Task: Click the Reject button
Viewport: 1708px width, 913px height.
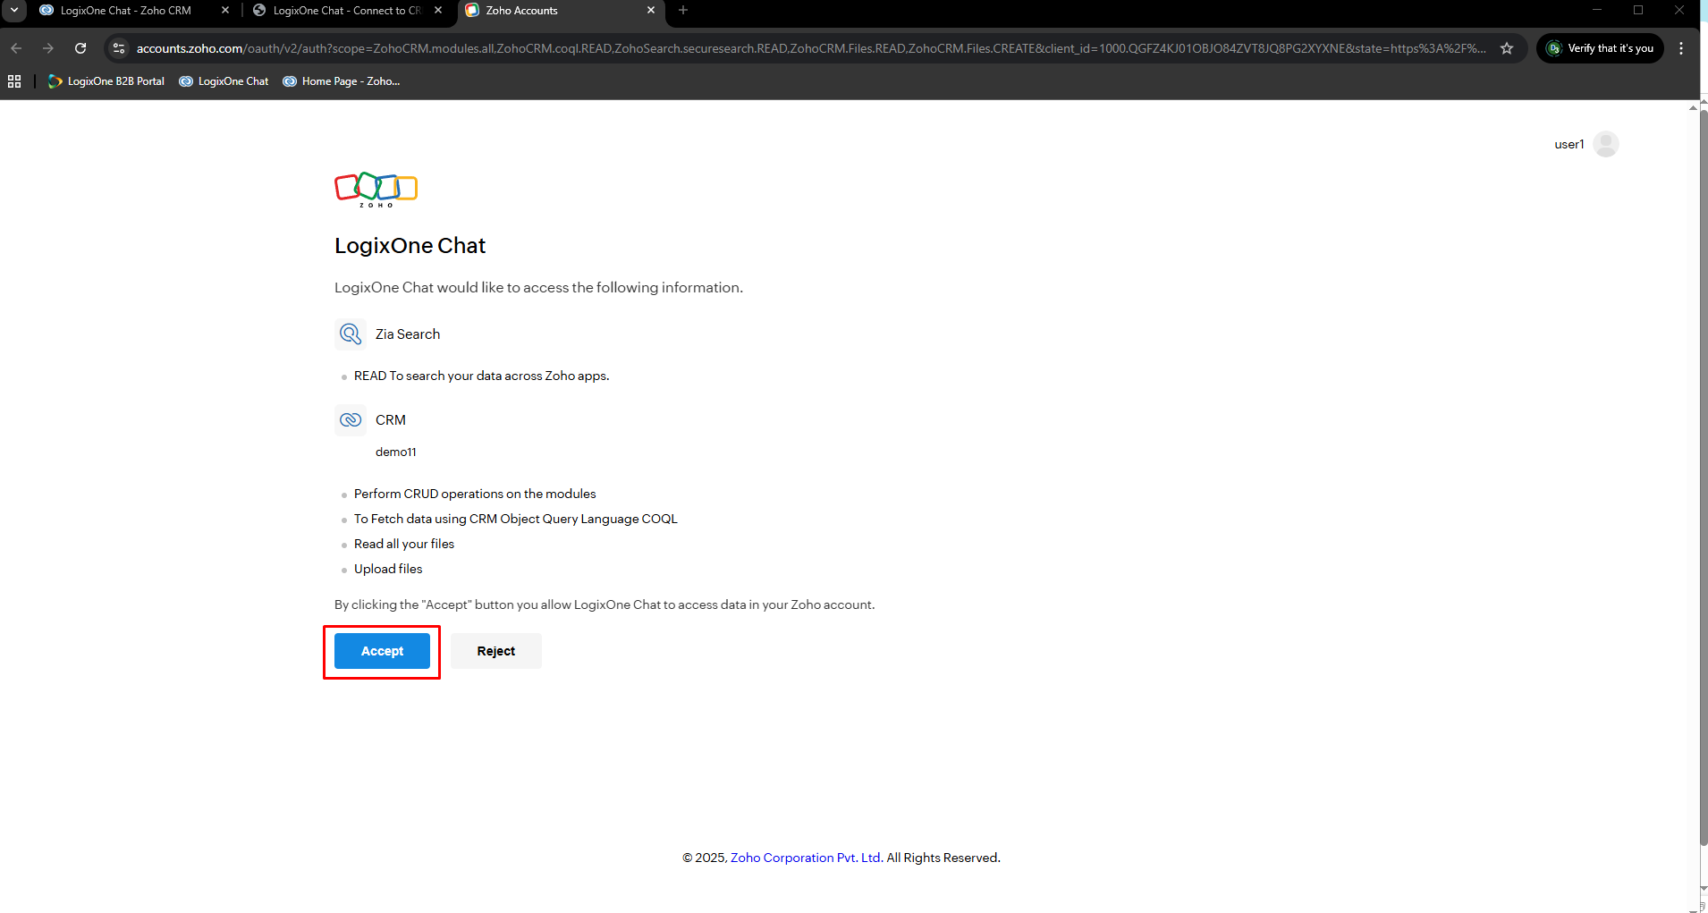Action: point(496,651)
